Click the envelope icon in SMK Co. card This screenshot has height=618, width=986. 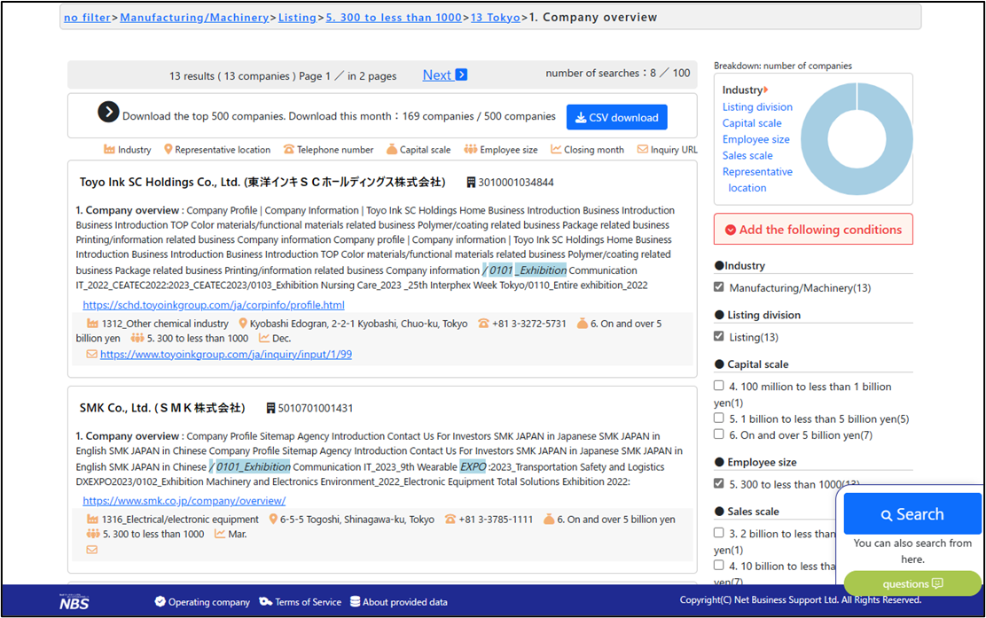(x=92, y=550)
